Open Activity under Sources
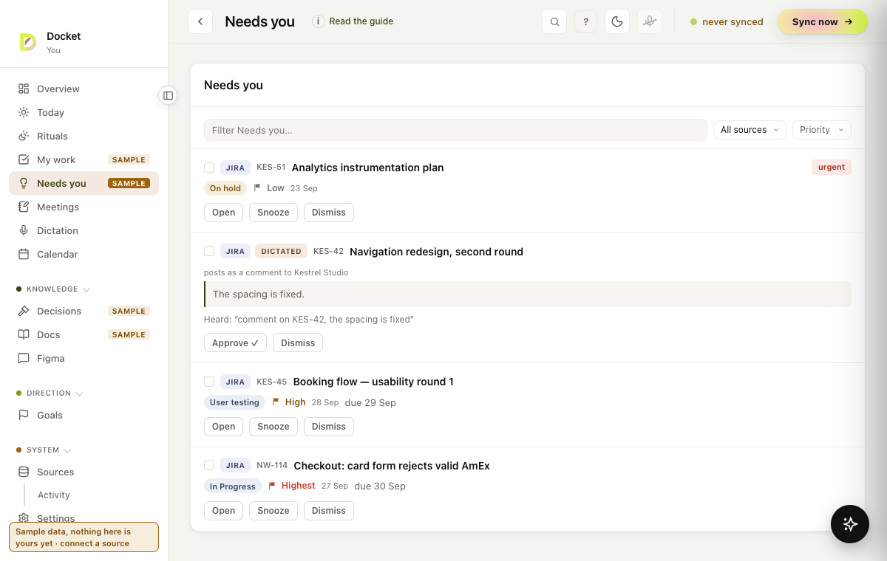Image resolution: width=887 pixels, height=561 pixels. point(54,495)
